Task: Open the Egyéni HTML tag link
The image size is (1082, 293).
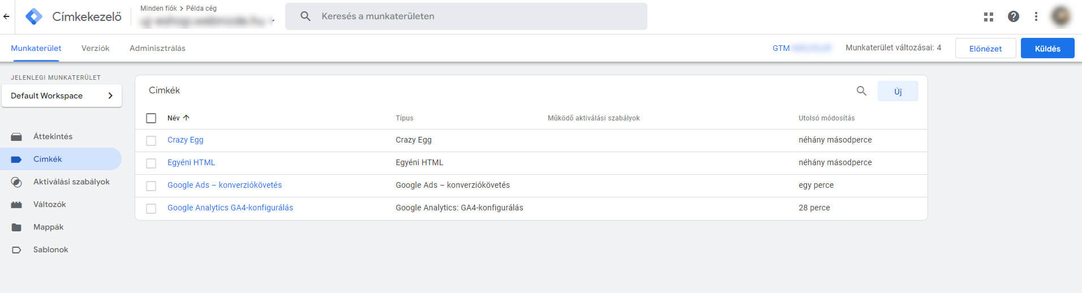Action: point(191,162)
